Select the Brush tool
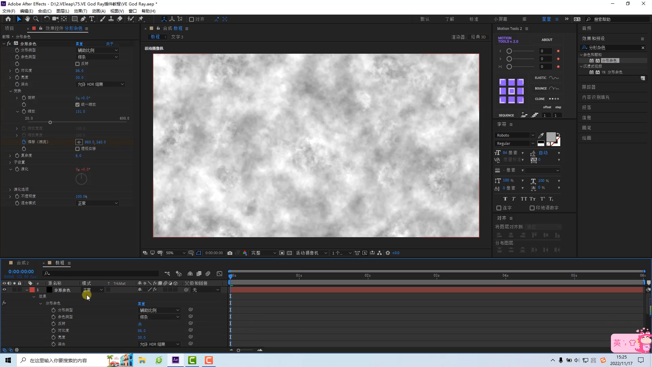This screenshot has width=652, height=367. (x=103, y=19)
